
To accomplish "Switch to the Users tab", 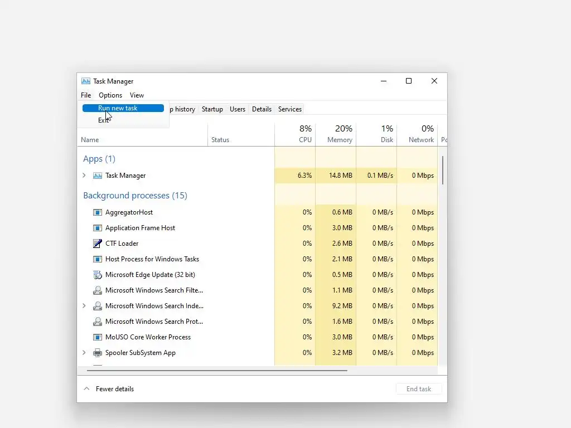I will (238, 109).
